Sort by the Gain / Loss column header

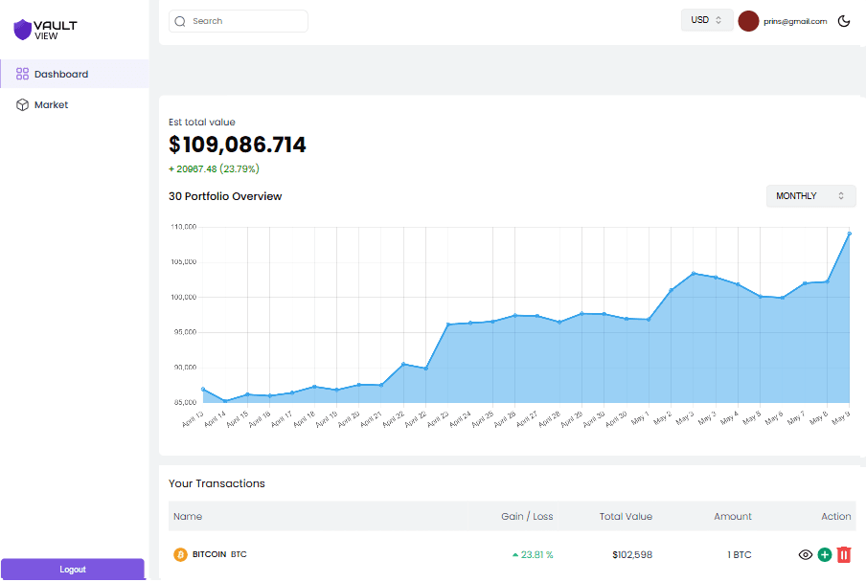527,517
